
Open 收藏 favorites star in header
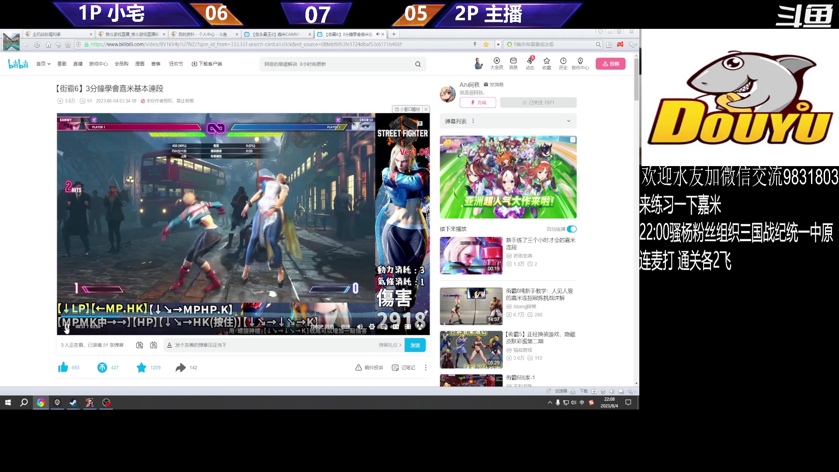click(547, 63)
